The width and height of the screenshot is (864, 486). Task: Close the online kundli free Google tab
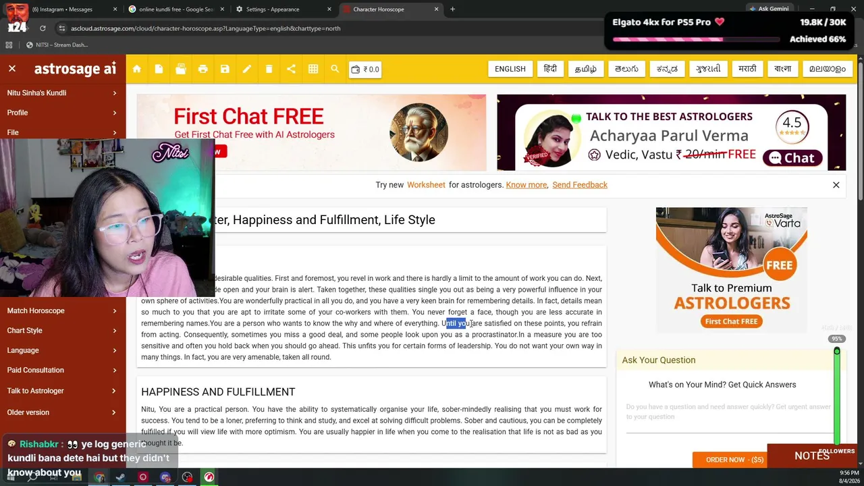coord(223,9)
